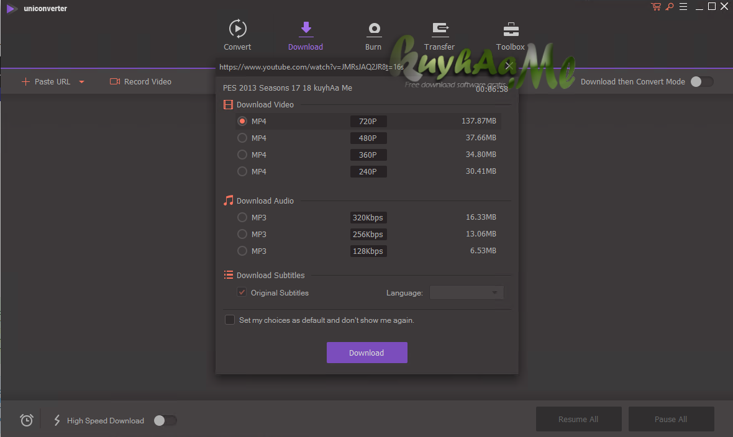733x437 pixels.
Task: Toggle High Speed Download switch
Action: [x=165, y=420]
